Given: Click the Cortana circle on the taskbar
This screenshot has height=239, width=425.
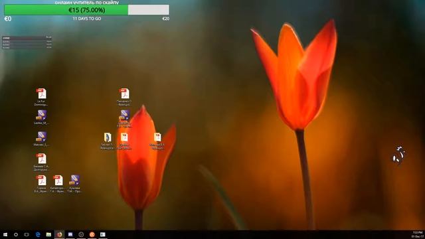Looking at the screenshot, I should [x=16, y=234].
